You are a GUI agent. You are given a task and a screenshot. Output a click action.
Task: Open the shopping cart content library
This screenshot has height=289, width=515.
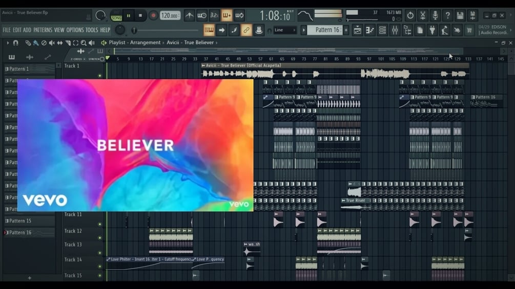(x=469, y=30)
